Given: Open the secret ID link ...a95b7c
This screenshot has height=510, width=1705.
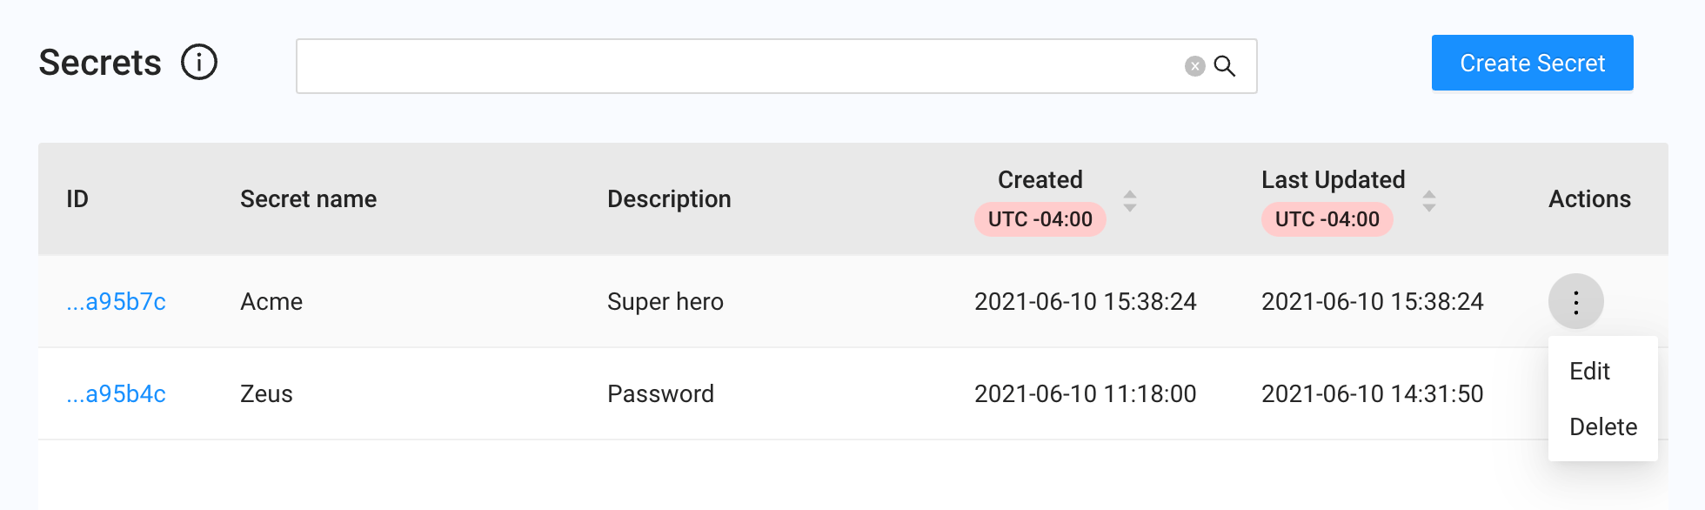Looking at the screenshot, I should (117, 302).
